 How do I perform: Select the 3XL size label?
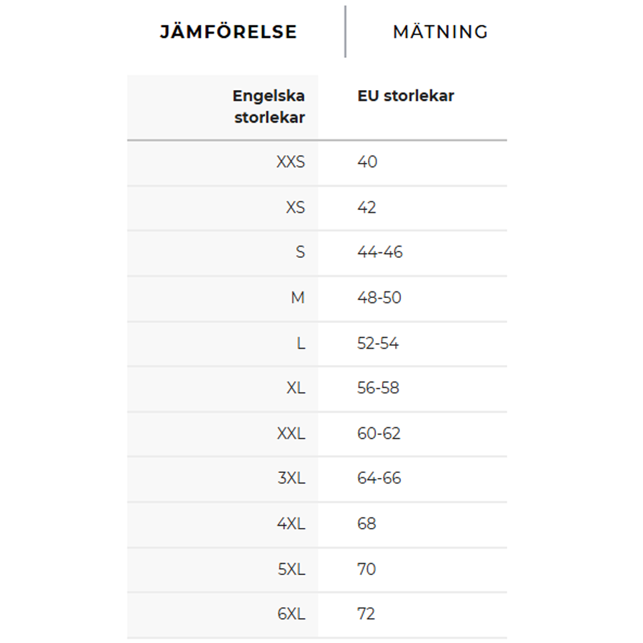tap(291, 478)
